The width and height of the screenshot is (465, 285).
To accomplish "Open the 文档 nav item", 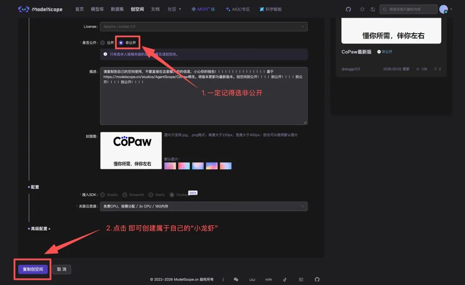I will tap(155, 9).
